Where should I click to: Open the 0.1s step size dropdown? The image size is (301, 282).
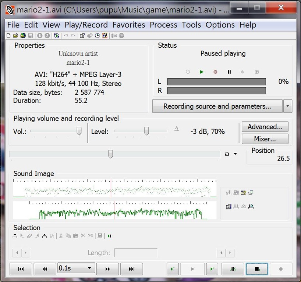point(75,268)
